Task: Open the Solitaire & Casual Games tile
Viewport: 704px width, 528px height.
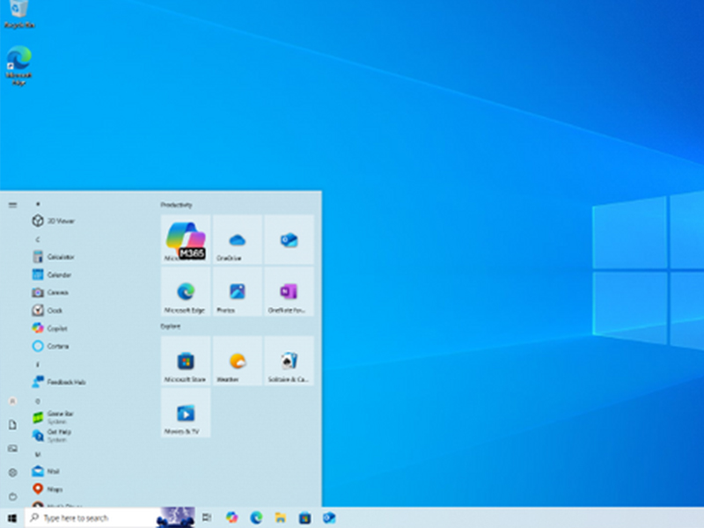Action: tap(290, 361)
